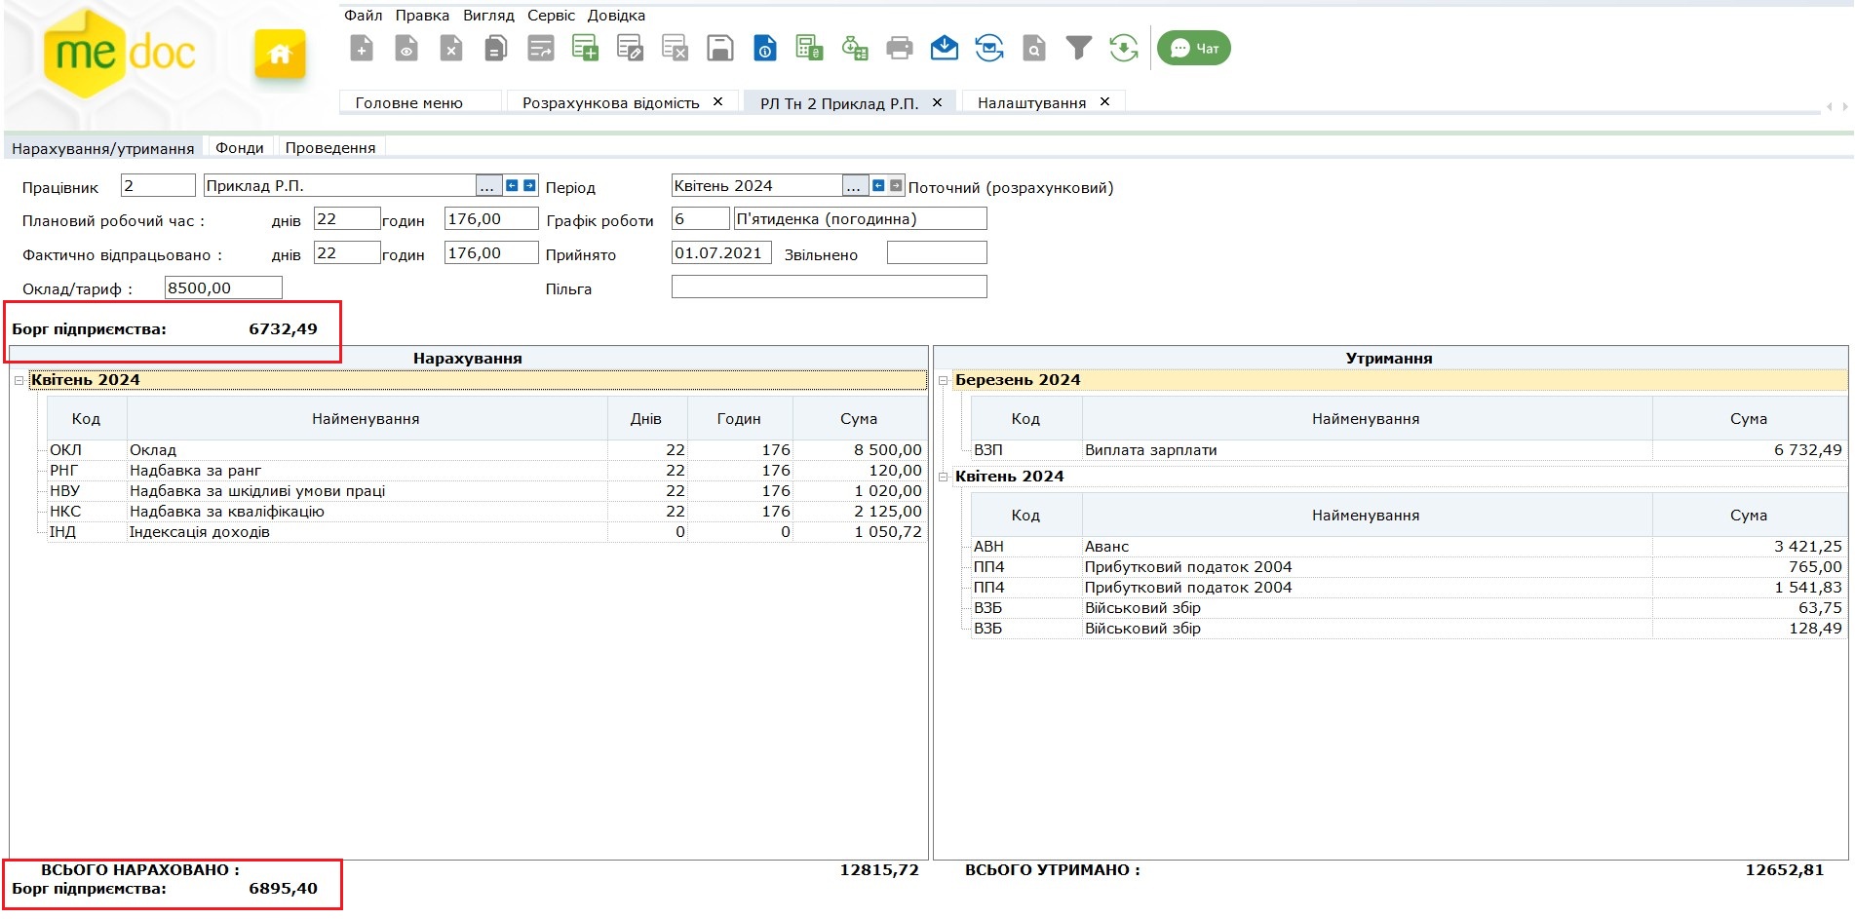Image resolution: width=1855 pixels, height=919 pixels.
Task: Click the Print icon in the toolbar
Action: pyautogui.click(x=899, y=48)
